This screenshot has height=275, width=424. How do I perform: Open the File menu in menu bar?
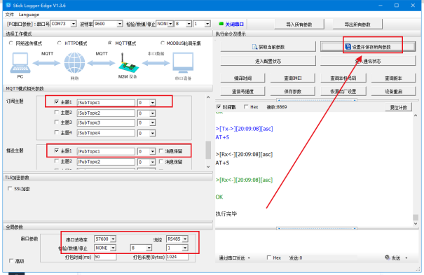click(x=10, y=15)
